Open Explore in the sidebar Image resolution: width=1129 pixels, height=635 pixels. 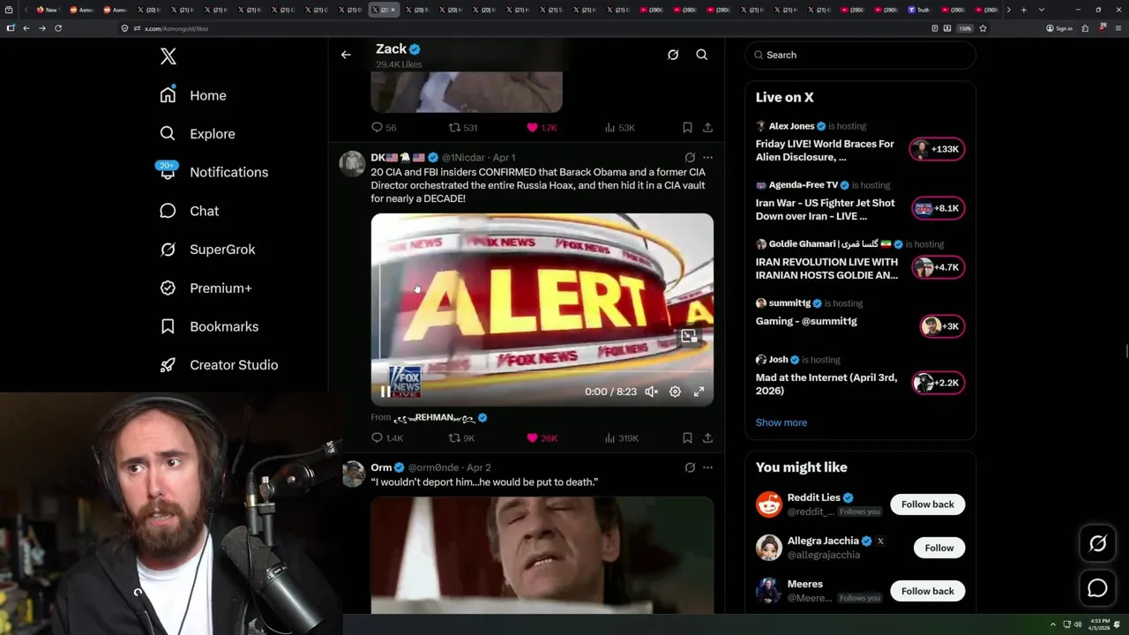tap(198, 134)
